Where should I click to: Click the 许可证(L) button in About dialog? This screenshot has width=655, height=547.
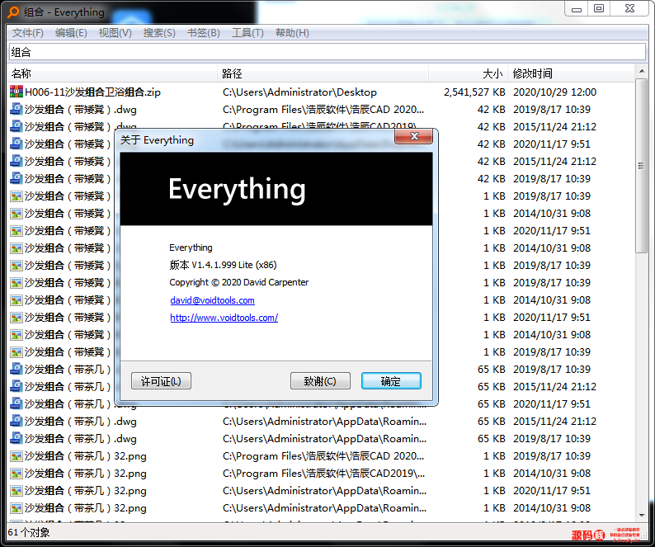click(x=161, y=381)
